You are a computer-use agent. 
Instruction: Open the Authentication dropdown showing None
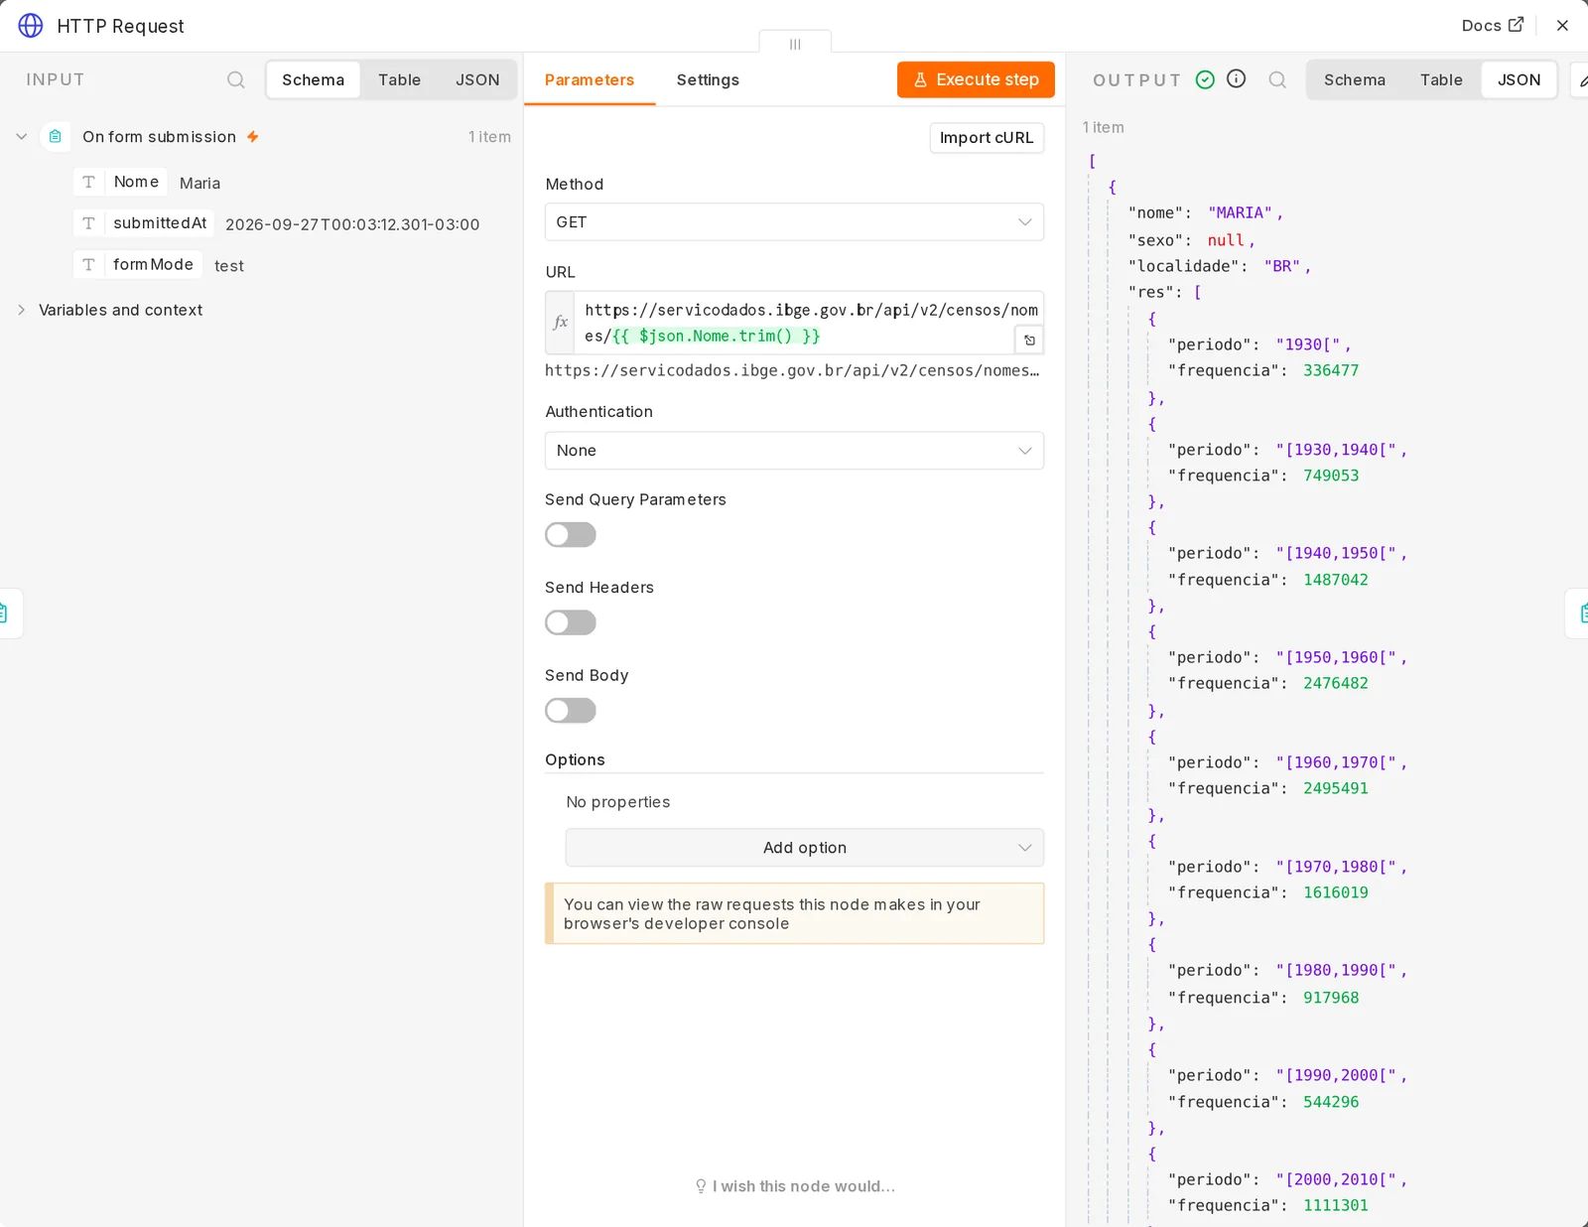794,451
